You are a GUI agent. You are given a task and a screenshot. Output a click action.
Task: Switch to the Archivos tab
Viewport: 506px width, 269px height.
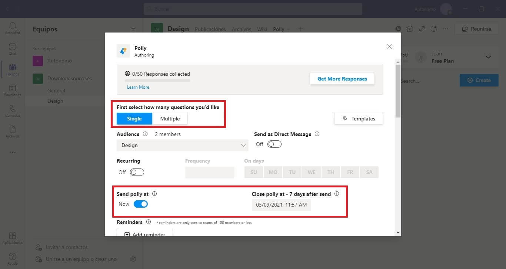tap(242, 29)
